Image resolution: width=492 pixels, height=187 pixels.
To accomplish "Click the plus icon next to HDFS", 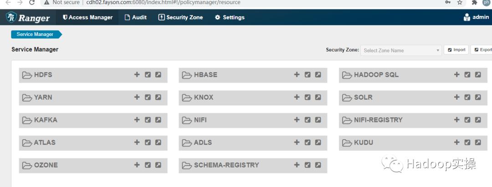I will point(137,75).
